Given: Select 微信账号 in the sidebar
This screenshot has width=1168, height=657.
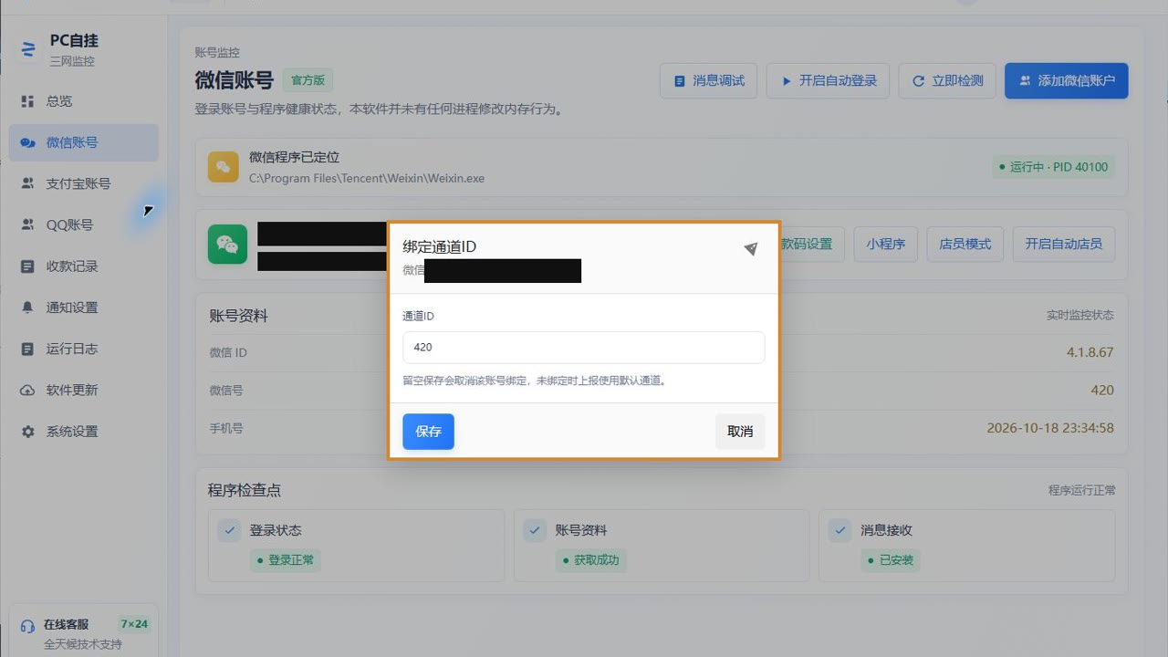Looking at the screenshot, I should click(x=84, y=142).
